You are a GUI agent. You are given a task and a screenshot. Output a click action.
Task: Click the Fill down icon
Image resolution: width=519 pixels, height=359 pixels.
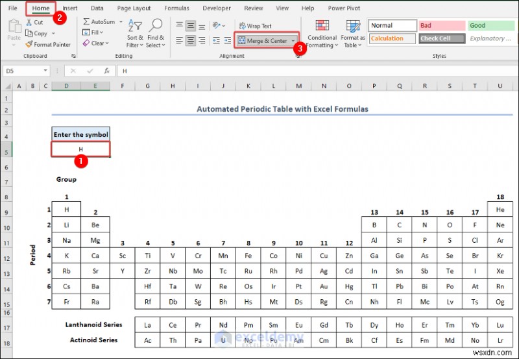click(x=86, y=32)
